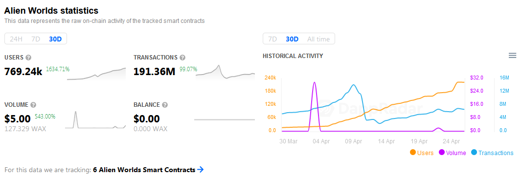
Task: Switch historical chart to 30D
Action: point(292,39)
